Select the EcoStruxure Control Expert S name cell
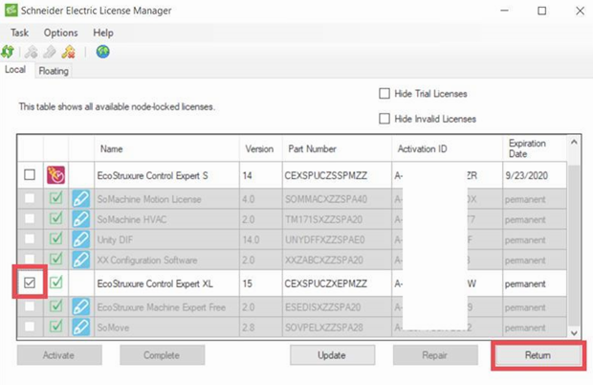 click(x=166, y=175)
